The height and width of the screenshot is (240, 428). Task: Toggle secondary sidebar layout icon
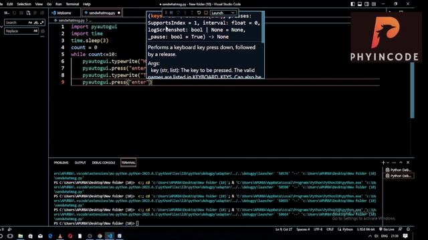[366, 4]
